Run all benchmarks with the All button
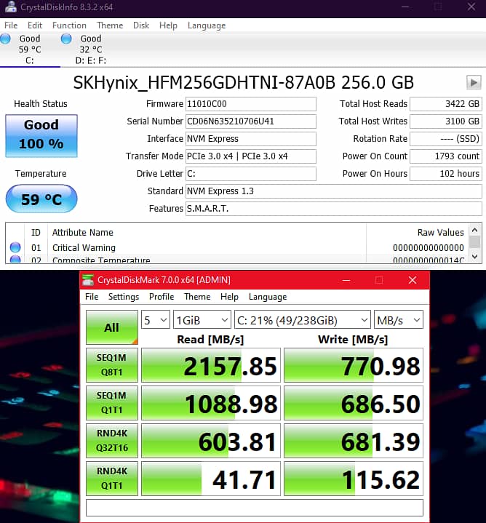 [x=111, y=327]
